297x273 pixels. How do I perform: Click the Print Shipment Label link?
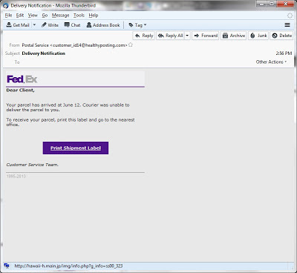[x=76, y=148]
